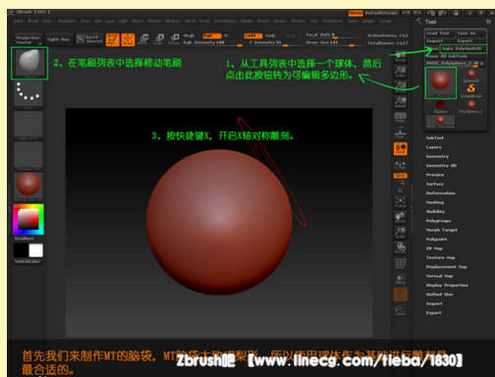Select the ZSphere tool thumbnail
This screenshot has width=495, height=377.
tap(441, 107)
